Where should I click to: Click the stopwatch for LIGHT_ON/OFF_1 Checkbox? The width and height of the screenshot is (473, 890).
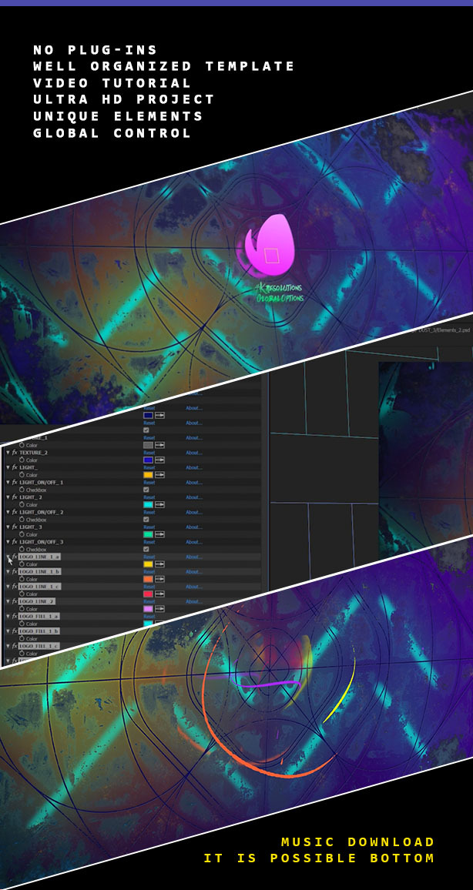(x=22, y=490)
